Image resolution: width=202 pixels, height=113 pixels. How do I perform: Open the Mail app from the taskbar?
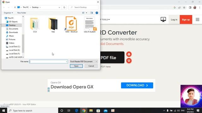105,110
